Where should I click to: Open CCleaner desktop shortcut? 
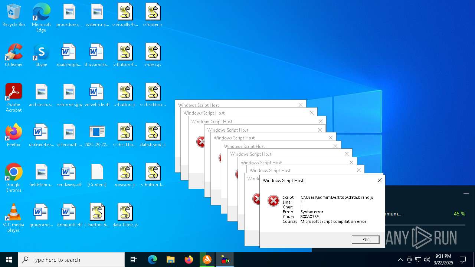click(14, 55)
